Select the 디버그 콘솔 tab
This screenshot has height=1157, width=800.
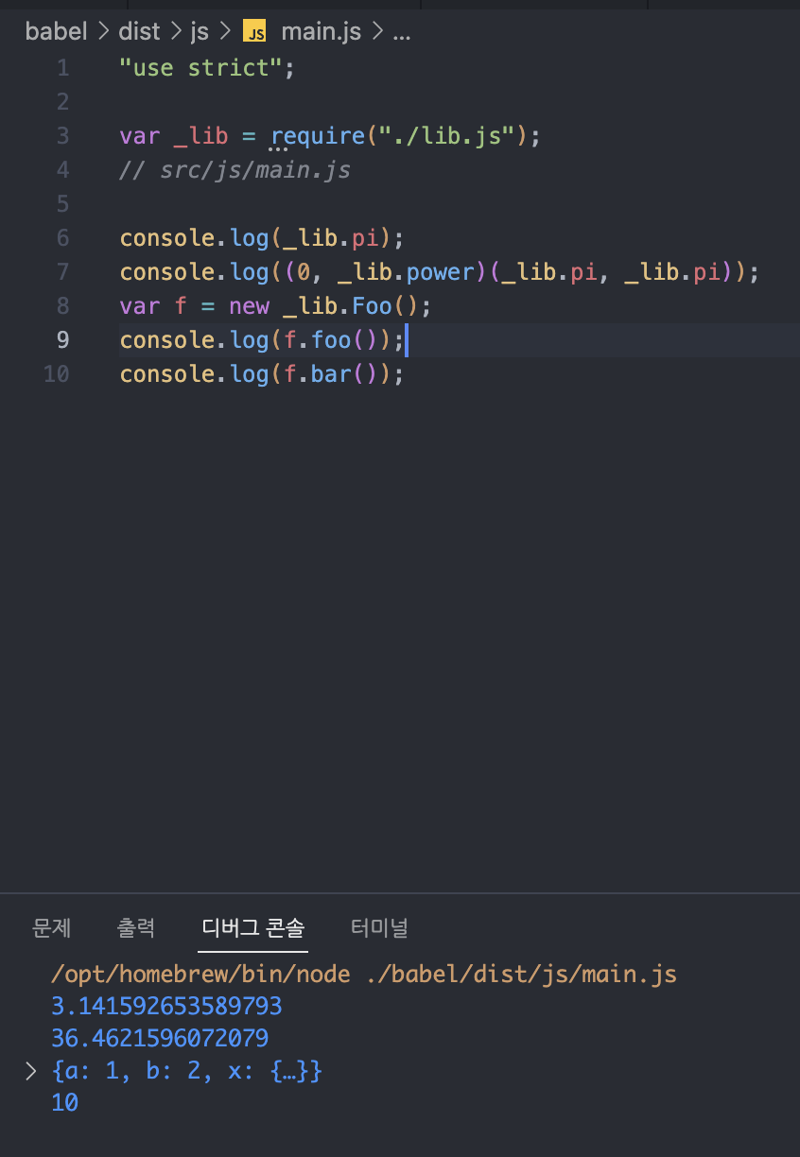(252, 928)
